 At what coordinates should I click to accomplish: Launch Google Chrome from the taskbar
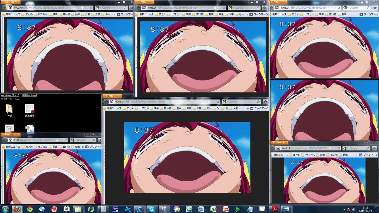(30, 209)
